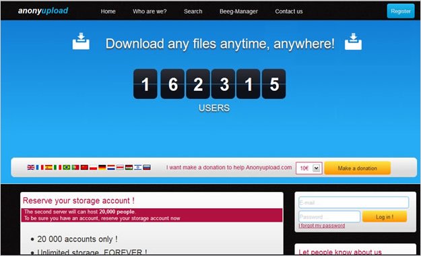
Task: Choose the Spanish flag language icon
Action: click(48, 167)
